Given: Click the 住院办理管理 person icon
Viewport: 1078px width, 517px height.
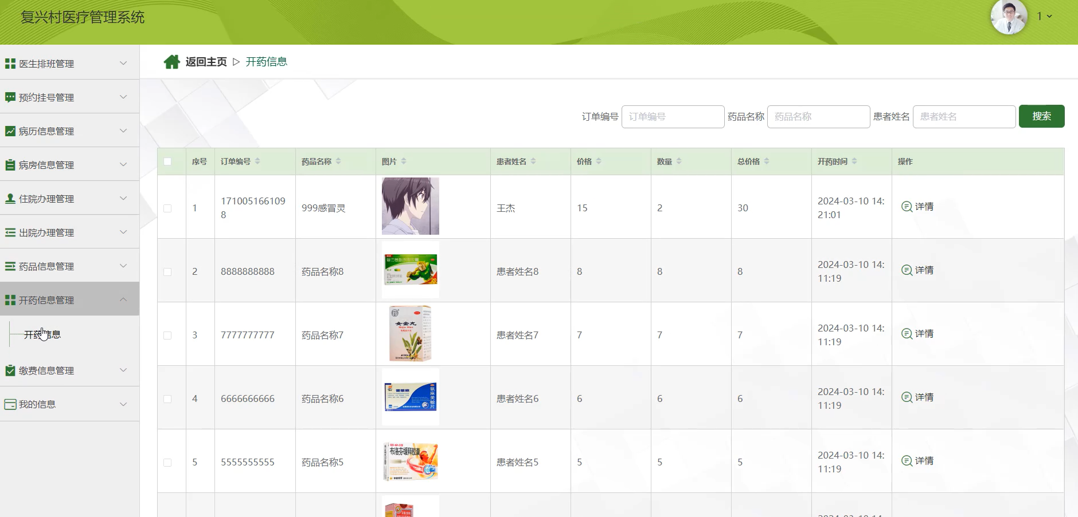Looking at the screenshot, I should 10,199.
